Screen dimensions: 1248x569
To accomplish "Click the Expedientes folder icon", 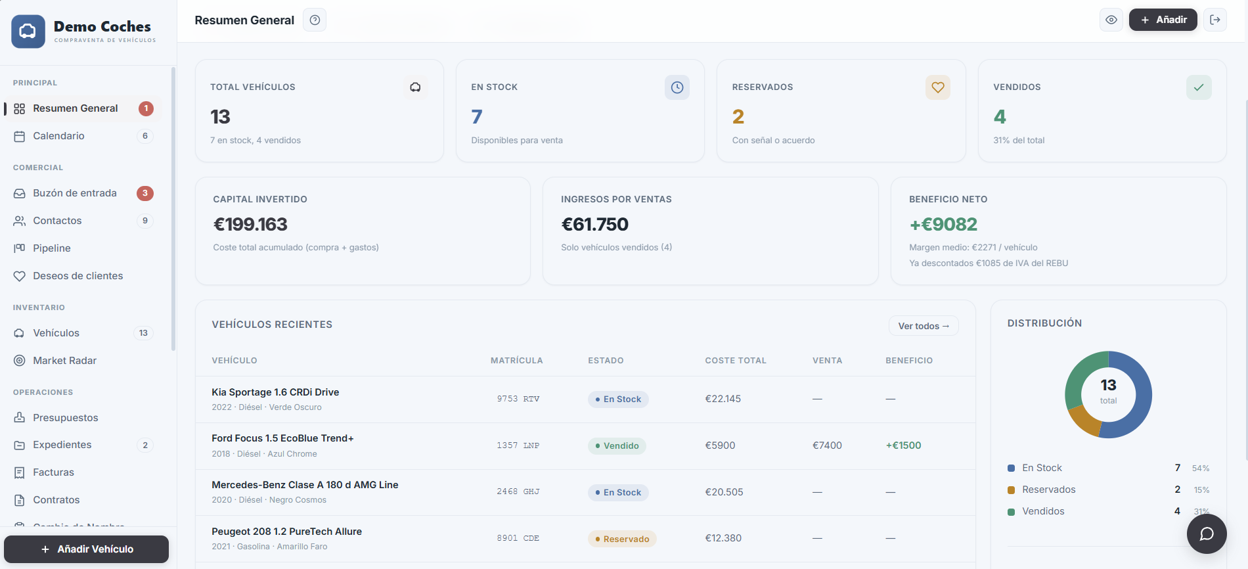I will click(x=20, y=445).
